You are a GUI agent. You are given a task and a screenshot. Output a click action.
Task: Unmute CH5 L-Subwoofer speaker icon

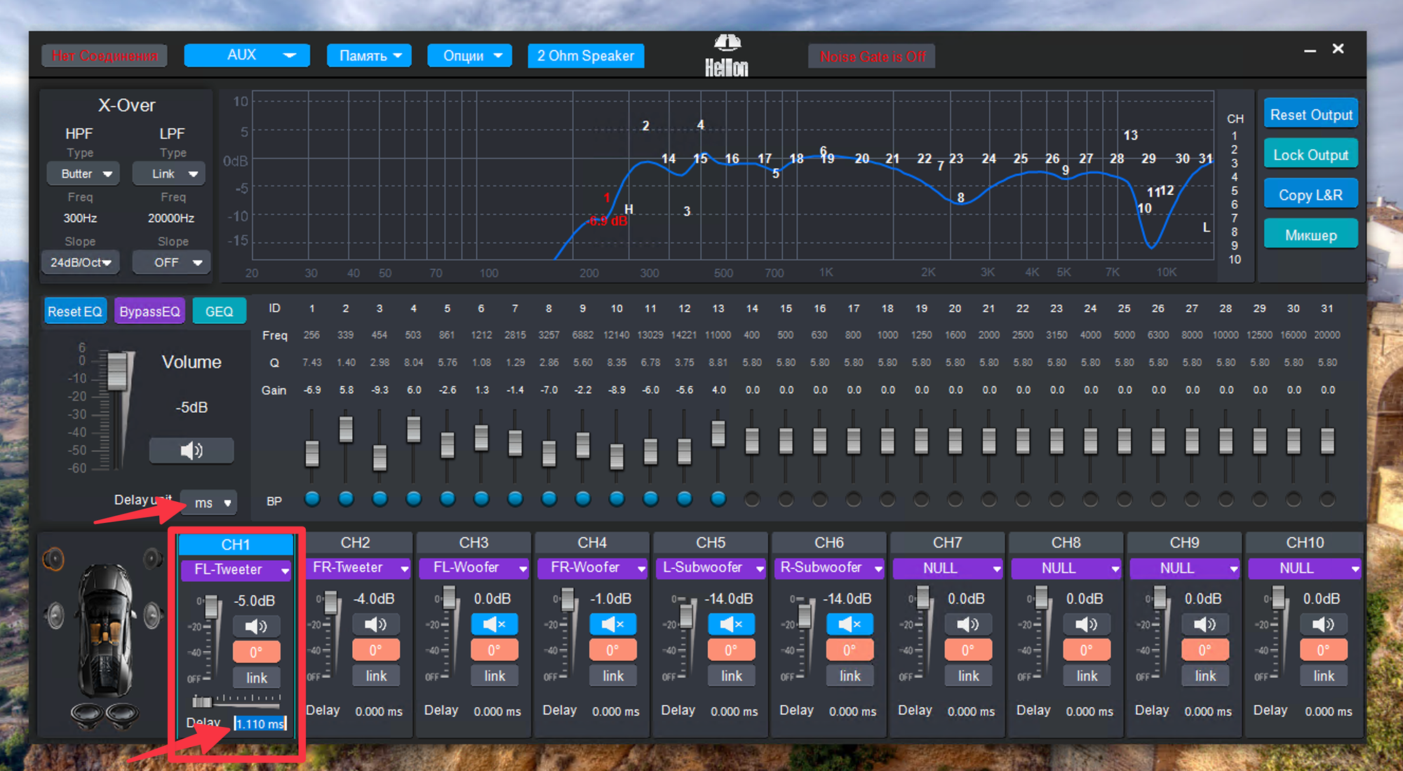[731, 624]
